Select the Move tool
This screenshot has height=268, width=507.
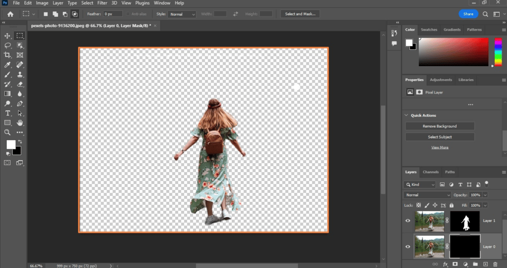[7, 36]
